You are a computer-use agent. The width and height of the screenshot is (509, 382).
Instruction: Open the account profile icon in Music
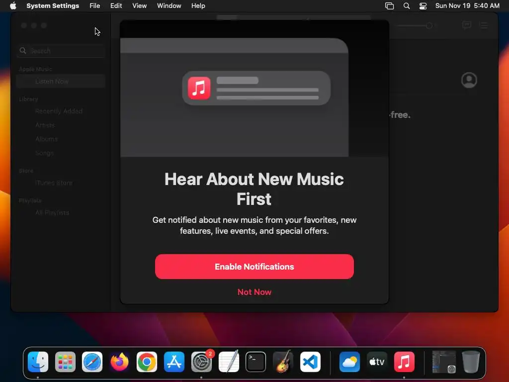point(469,80)
